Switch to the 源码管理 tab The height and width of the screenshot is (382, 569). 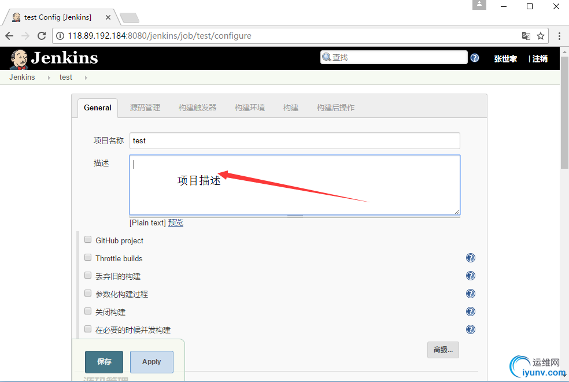145,107
